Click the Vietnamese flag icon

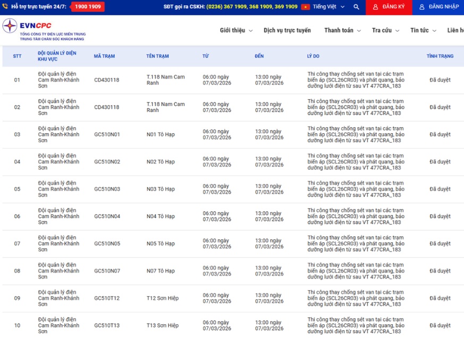[306, 7]
